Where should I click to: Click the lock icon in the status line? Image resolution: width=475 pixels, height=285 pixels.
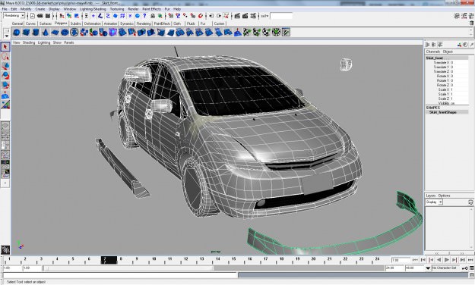coord(153,16)
